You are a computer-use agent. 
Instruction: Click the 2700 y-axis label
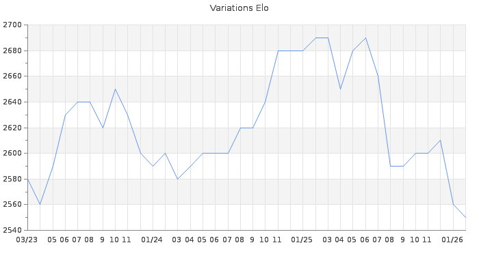(12, 25)
